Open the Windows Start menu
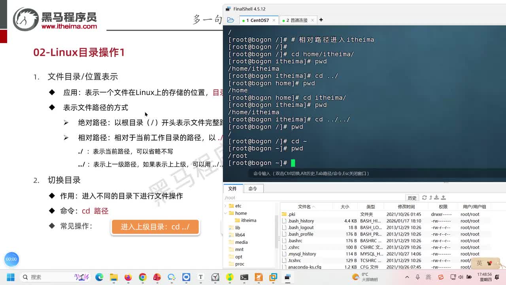Screen dimensions: 506x285 [x=11, y=277]
